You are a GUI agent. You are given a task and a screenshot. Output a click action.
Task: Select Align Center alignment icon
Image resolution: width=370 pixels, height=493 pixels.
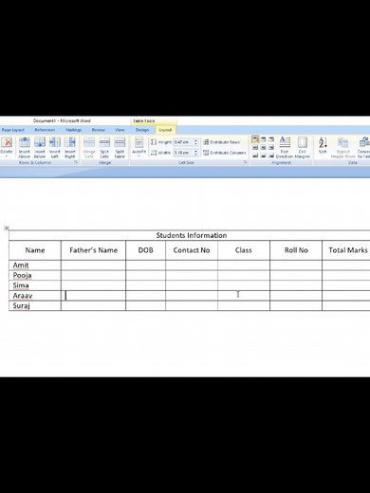point(263,147)
